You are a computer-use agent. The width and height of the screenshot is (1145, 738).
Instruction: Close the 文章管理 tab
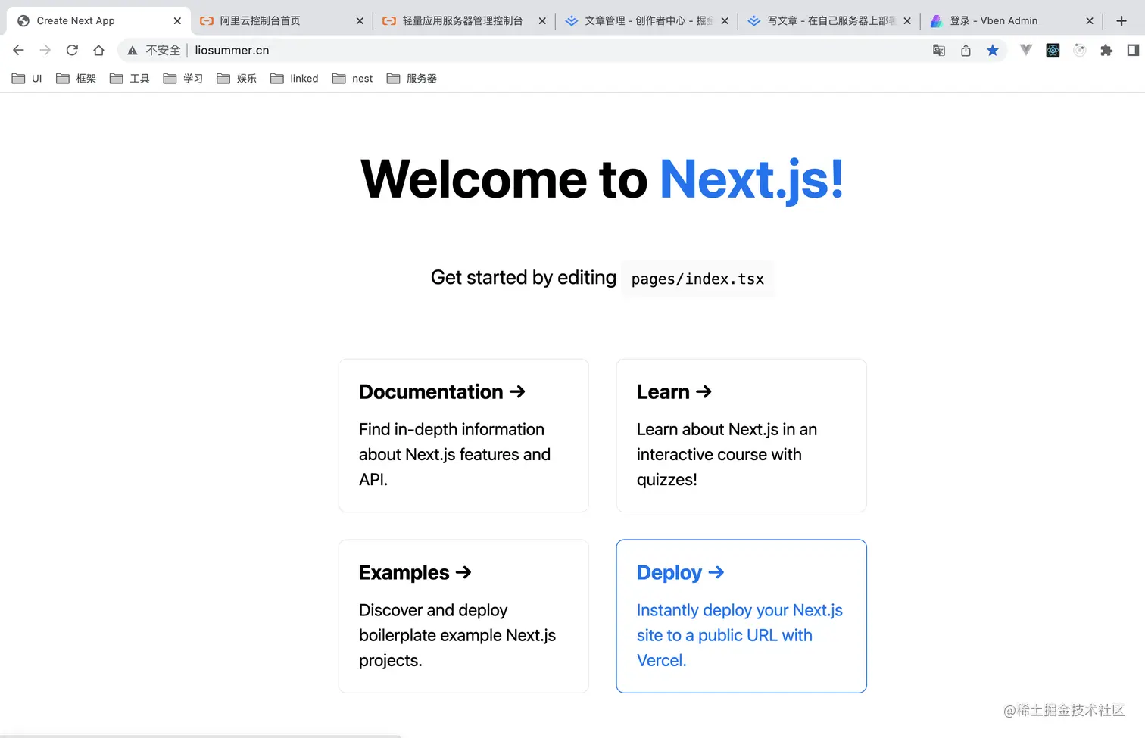click(725, 21)
